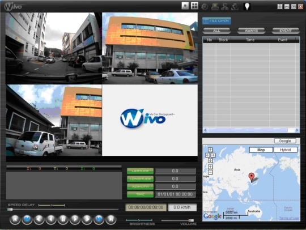This screenshot has height=230, width=306.
Task: Click the download/save icon in toolbar
Action: (235, 7)
